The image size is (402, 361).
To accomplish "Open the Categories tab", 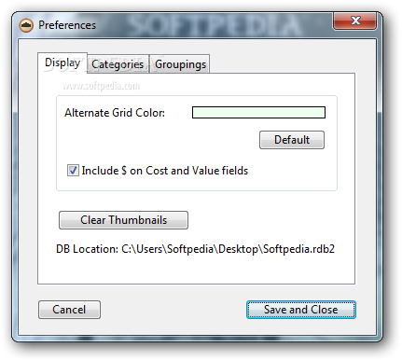I will [x=118, y=64].
